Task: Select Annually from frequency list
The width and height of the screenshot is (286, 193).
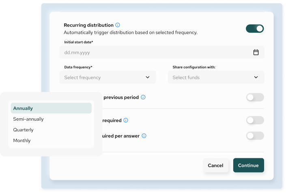Action: (x=51, y=108)
